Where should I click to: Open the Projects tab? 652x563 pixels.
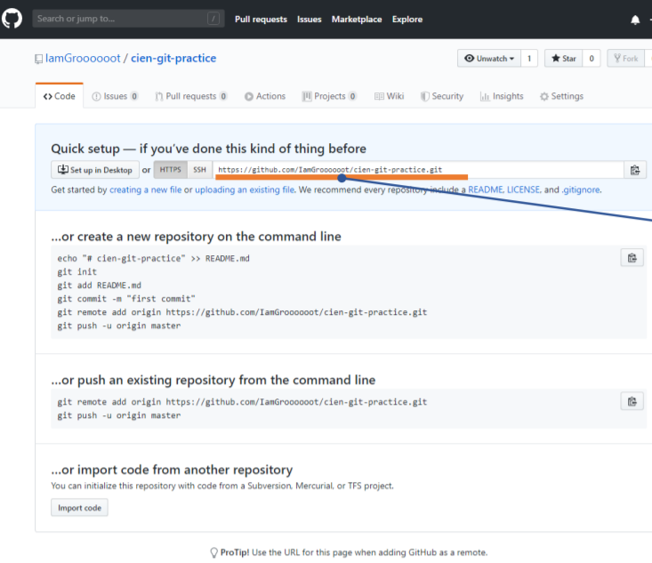coord(329,96)
